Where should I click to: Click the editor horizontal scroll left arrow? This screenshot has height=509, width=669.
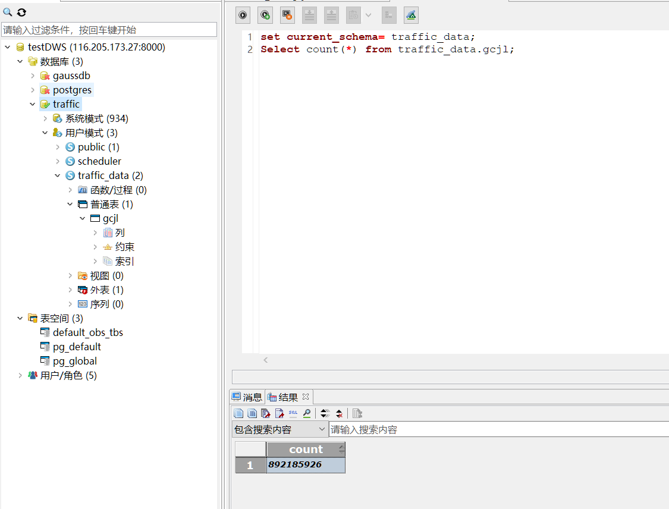(x=265, y=360)
